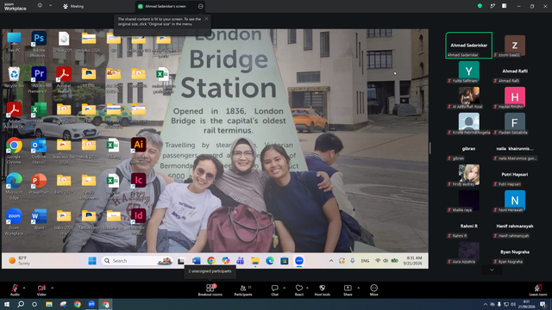Open the meeting info icon beside Workplace
Viewport: 552px width, 310px height.
(40, 6)
